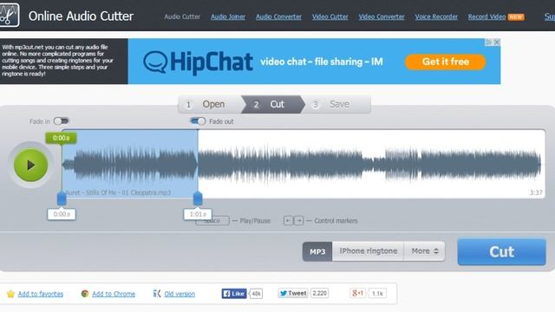This screenshot has width=555, height=312.
Task: Click the Old version scissors icon
Action: coord(157,293)
